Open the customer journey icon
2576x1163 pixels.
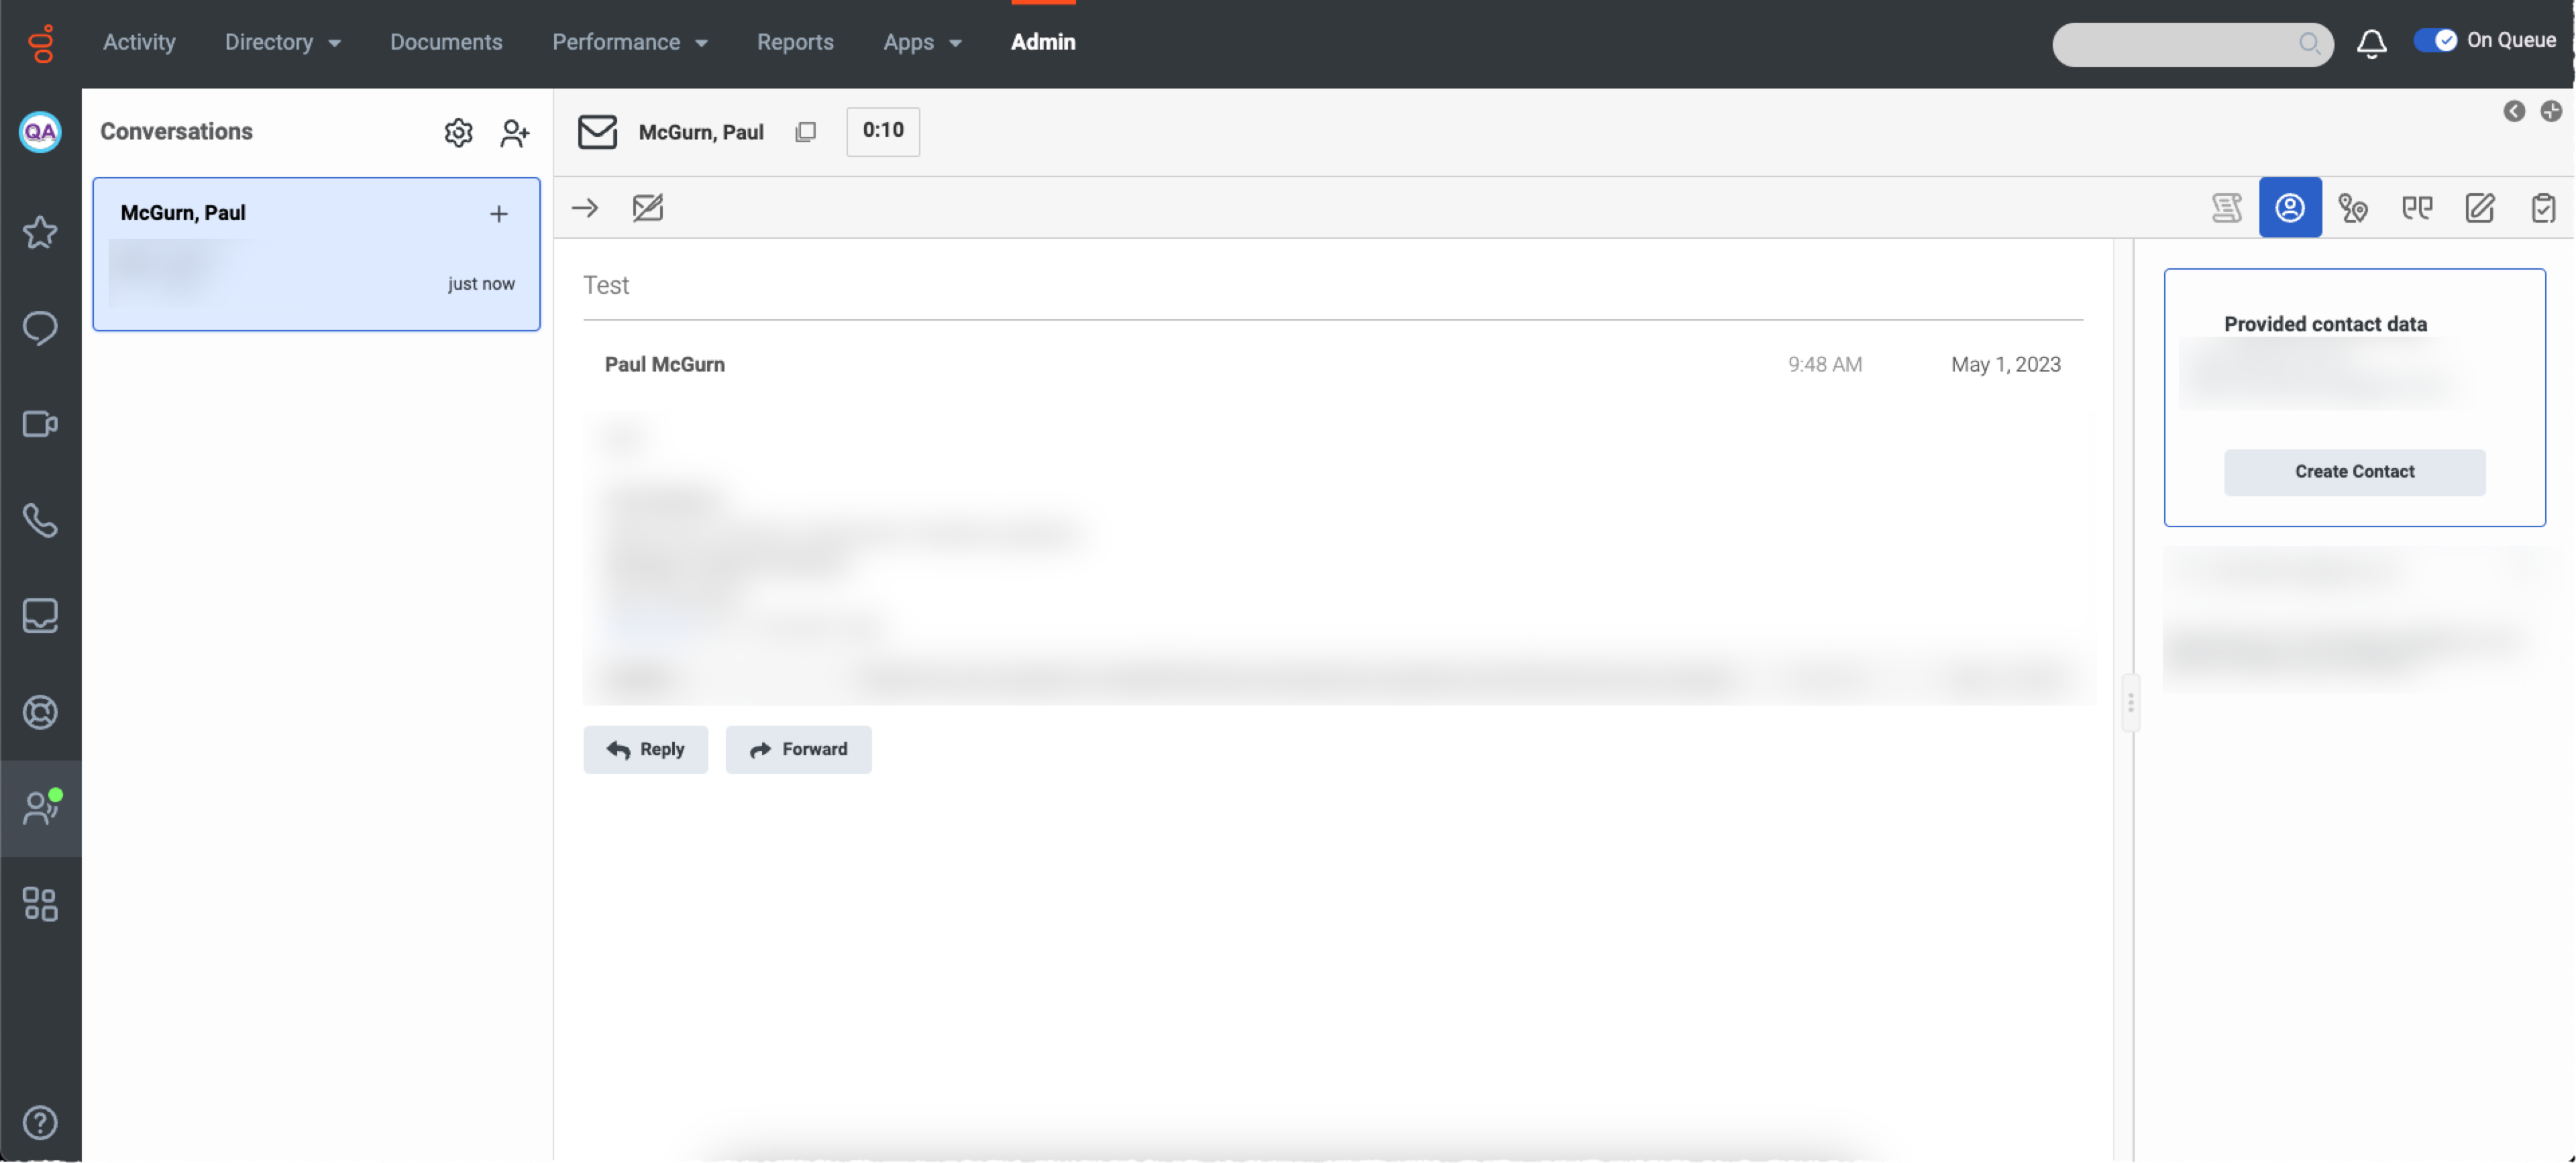pyautogui.click(x=2353, y=208)
